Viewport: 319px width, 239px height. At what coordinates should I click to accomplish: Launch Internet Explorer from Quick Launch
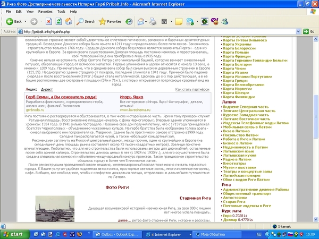coord(58,234)
